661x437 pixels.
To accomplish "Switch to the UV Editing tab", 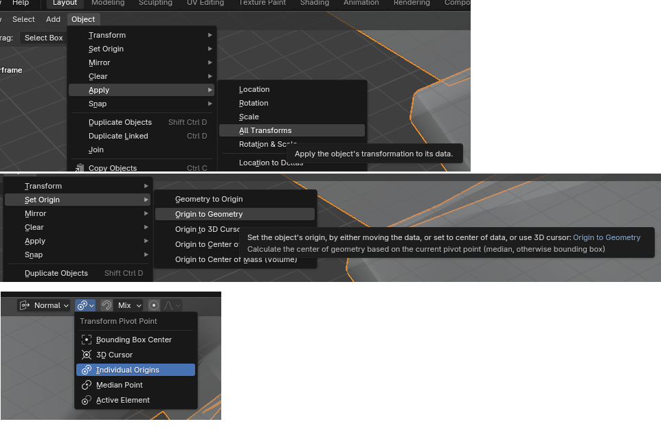I will (x=205, y=3).
